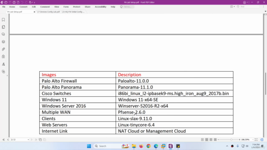Show hidden system tray icons chevron
The width and height of the screenshot is (267, 150).
227,146
